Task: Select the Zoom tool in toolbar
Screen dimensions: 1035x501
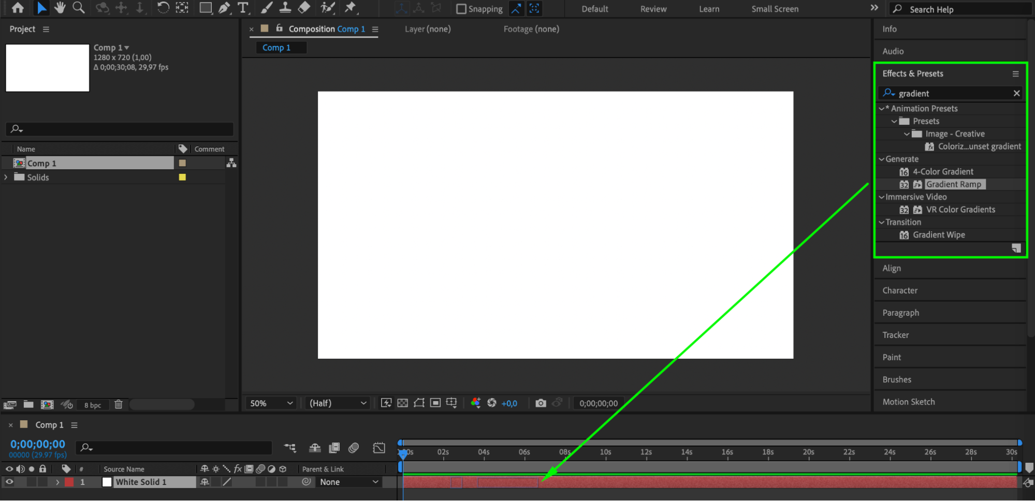Action: [x=79, y=8]
